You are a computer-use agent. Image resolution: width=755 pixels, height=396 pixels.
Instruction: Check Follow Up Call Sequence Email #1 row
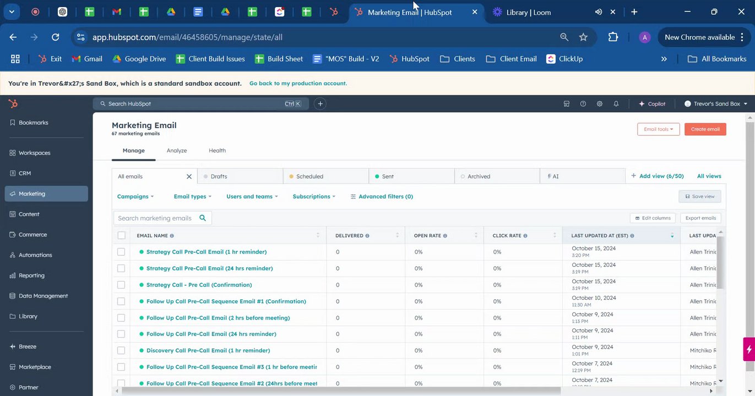pyautogui.click(x=121, y=301)
